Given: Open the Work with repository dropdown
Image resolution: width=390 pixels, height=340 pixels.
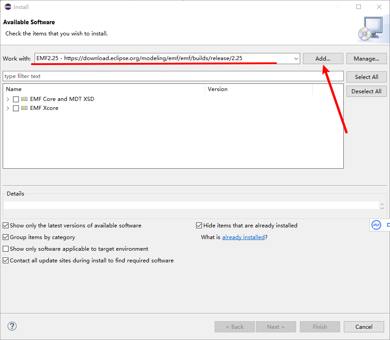Looking at the screenshot, I should point(295,58).
